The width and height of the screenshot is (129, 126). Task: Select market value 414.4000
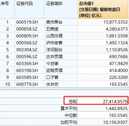point(118,70)
